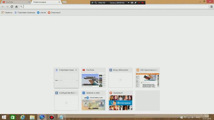Open the Одноклассники thumbnail tile
214x120 pixels.
[147, 78]
